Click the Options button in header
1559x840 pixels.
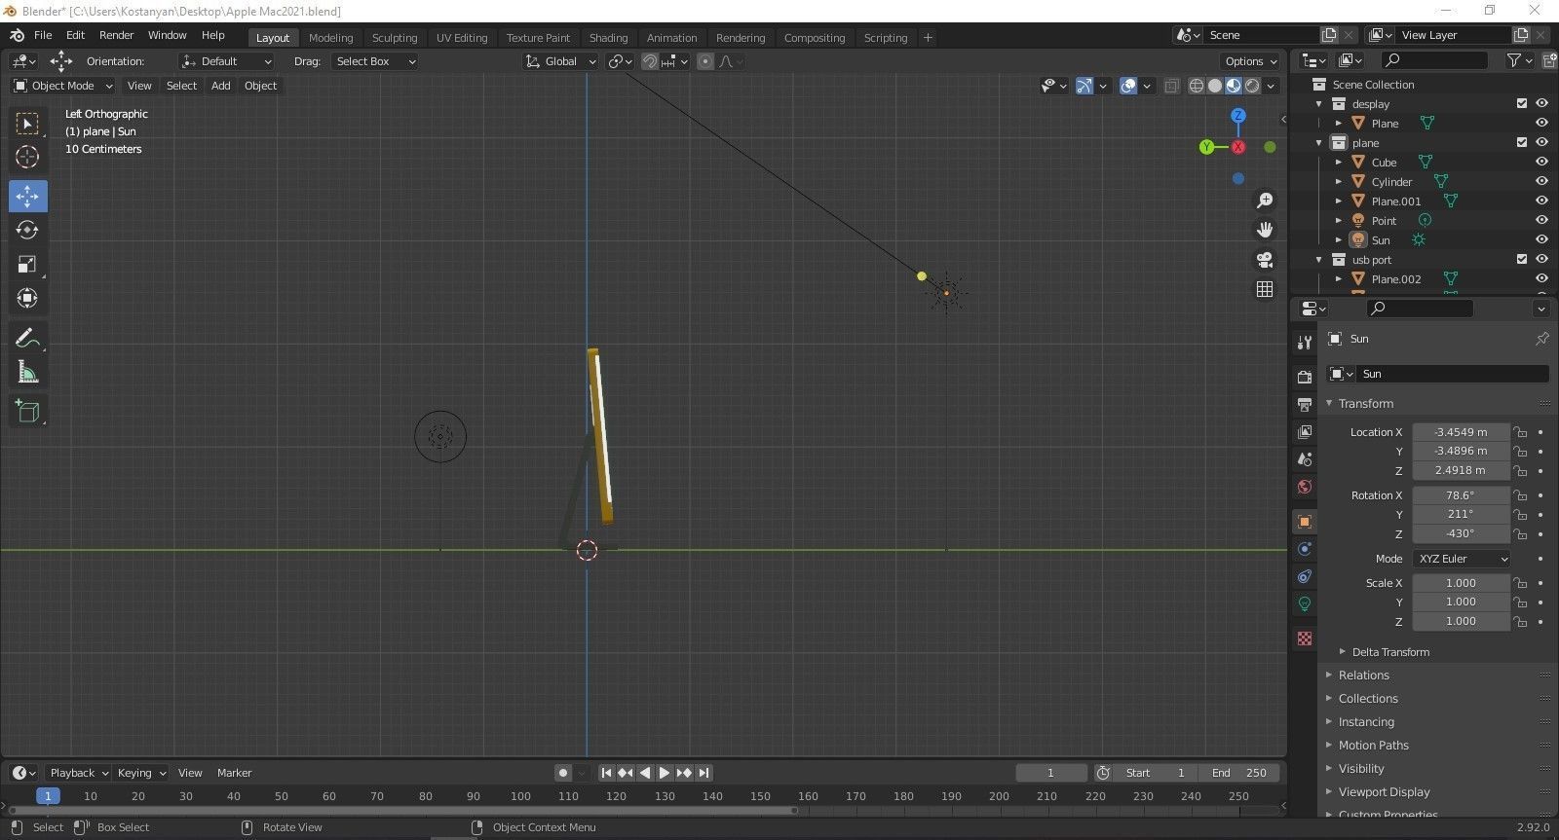coord(1250,61)
